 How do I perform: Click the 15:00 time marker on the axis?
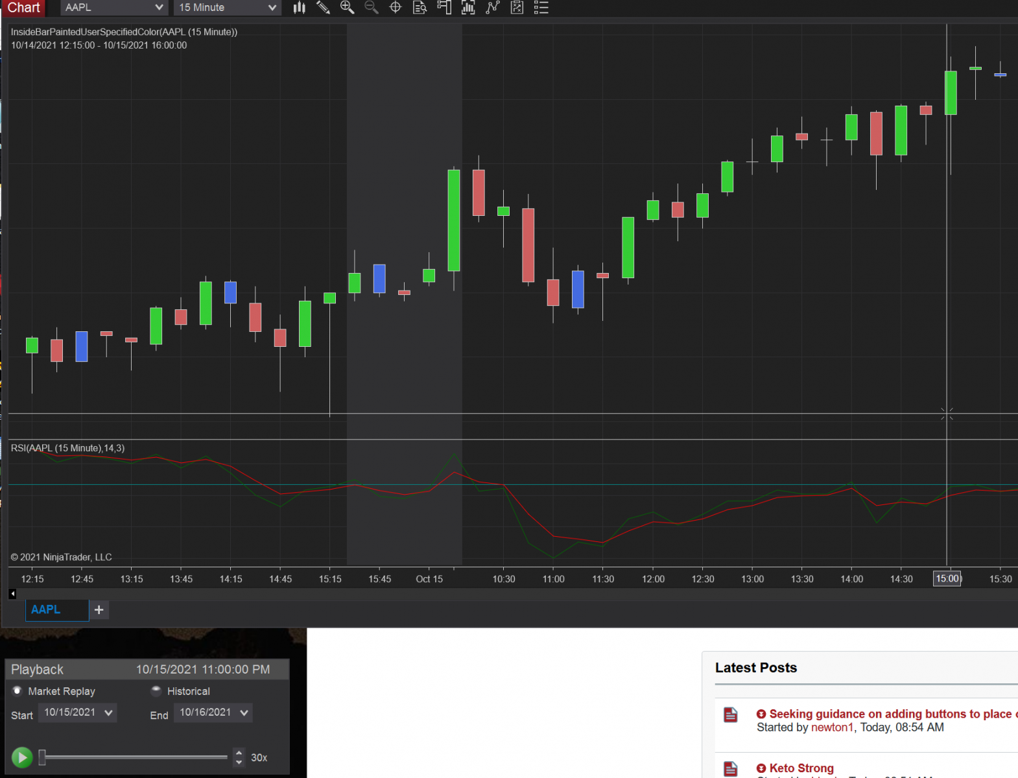point(947,579)
